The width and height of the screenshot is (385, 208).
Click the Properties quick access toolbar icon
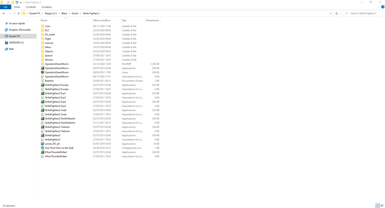tap(8, 2)
